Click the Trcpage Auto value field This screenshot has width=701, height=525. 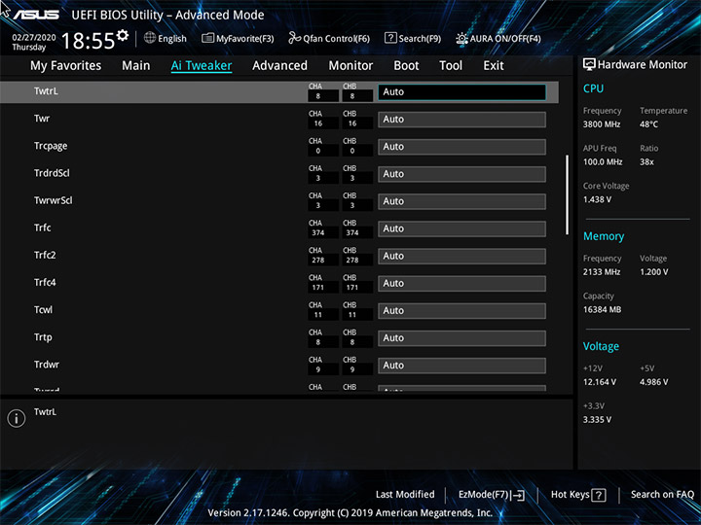click(461, 147)
